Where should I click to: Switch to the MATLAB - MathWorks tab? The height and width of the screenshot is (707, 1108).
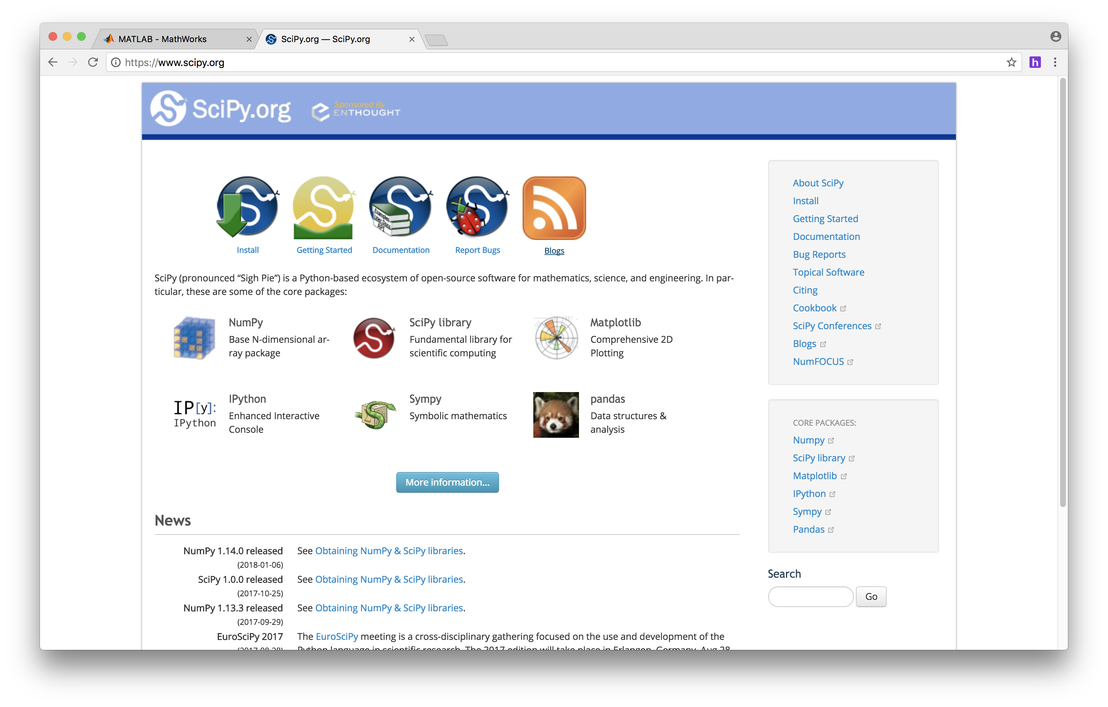175,39
